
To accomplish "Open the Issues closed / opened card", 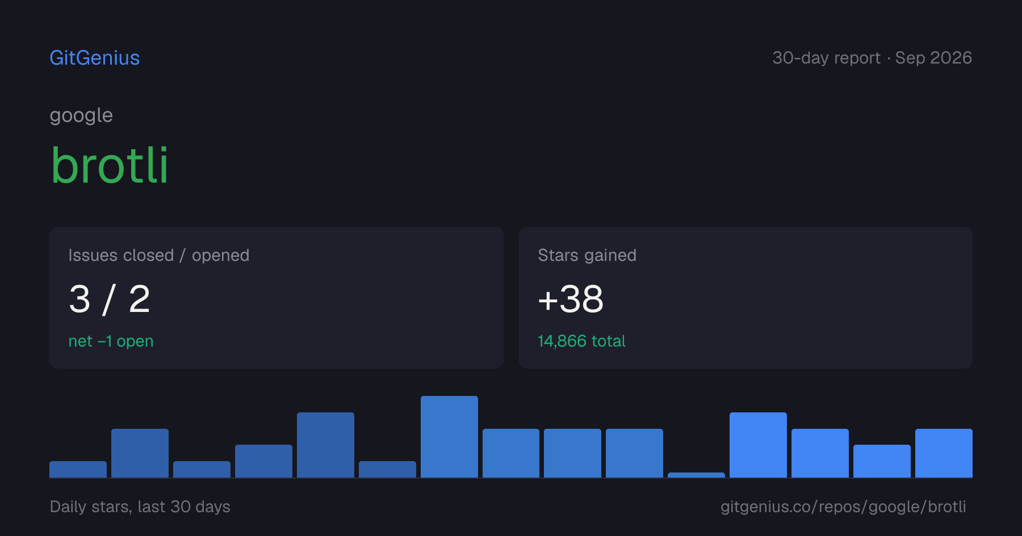I will coord(277,298).
